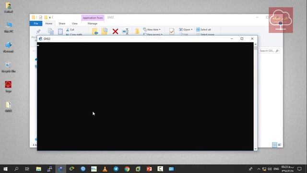
Task: Click inside the black GNS3 console area
Action: [145, 96]
